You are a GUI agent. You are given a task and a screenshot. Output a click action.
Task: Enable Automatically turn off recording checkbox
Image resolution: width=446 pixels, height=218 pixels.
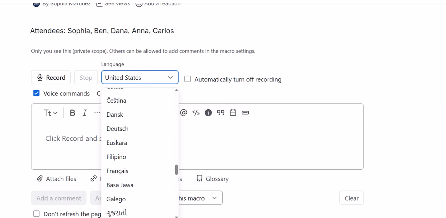(x=187, y=79)
